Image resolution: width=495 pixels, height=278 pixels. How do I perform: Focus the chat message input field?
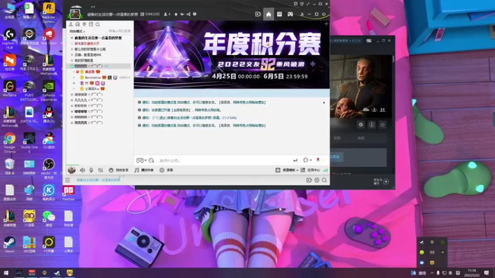click(x=224, y=161)
